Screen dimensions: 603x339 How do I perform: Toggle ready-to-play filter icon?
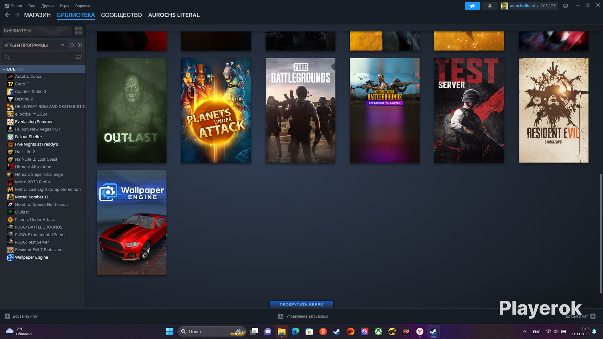coord(80,45)
